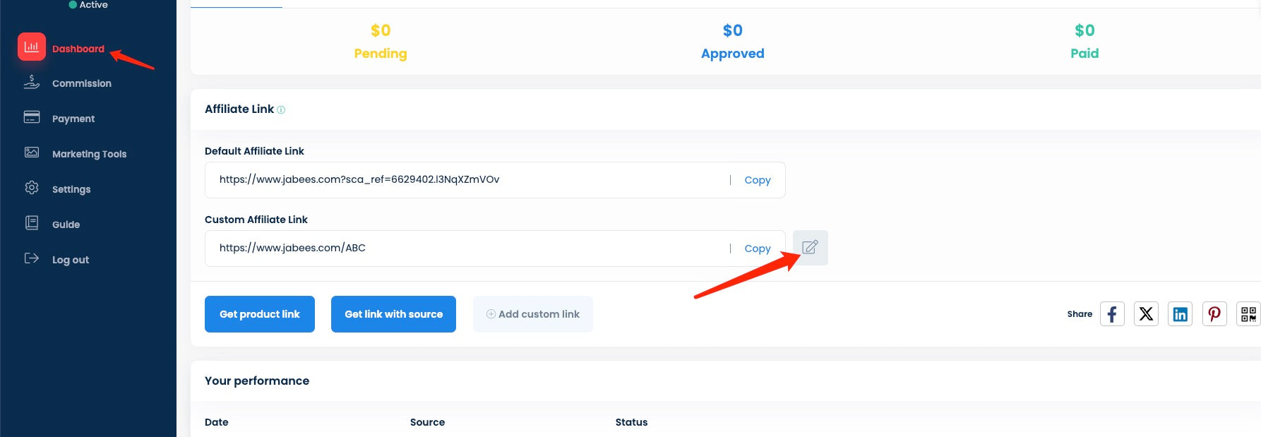This screenshot has width=1261, height=437.
Task: Copy the default affiliate link
Action: [x=757, y=180]
